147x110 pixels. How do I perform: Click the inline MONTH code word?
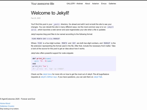point(65,43)
